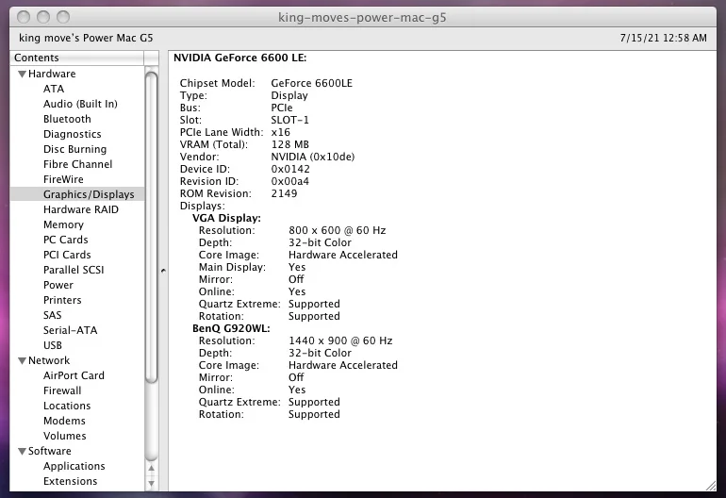
Task: Click the GeForce 6600LE chipset value
Action: tap(311, 83)
